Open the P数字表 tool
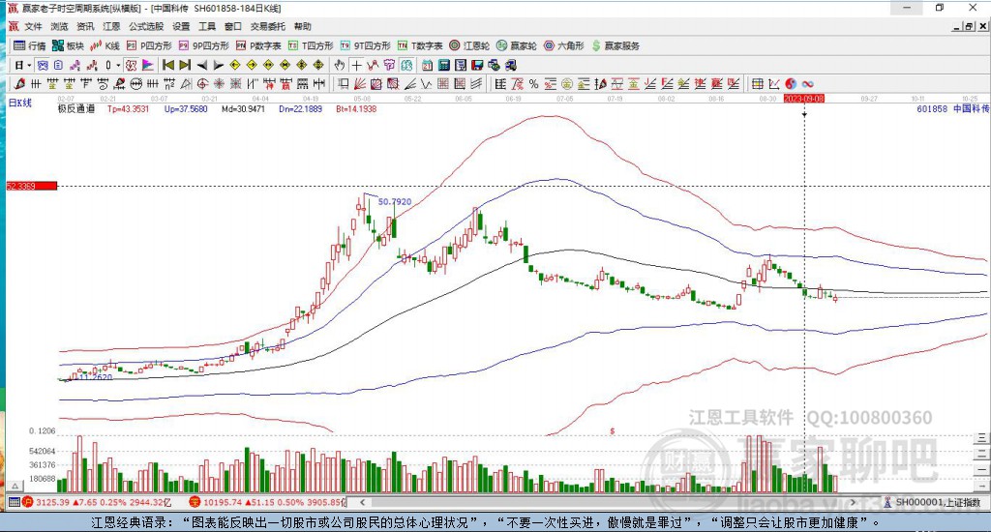991x532 pixels. click(x=258, y=45)
